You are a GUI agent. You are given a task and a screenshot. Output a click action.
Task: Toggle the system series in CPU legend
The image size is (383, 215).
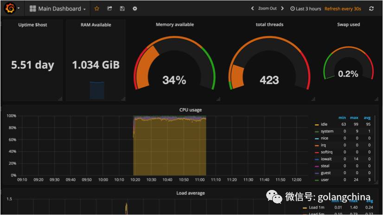pos(327,131)
